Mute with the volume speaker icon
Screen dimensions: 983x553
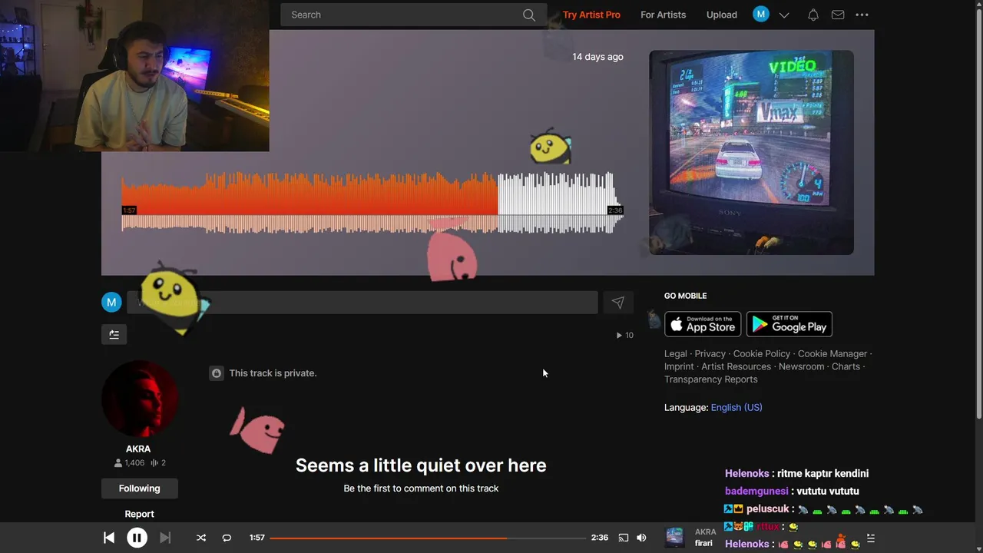click(641, 538)
